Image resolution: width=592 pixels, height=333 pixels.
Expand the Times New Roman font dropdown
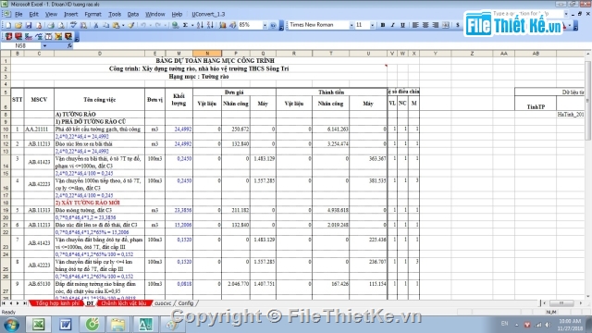[351, 25]
